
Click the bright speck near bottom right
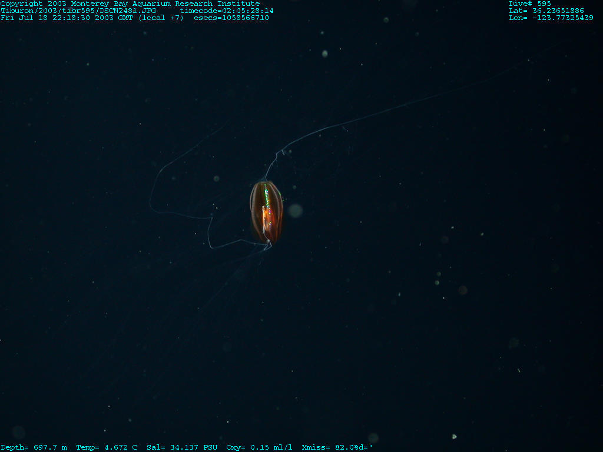(454, 436)
